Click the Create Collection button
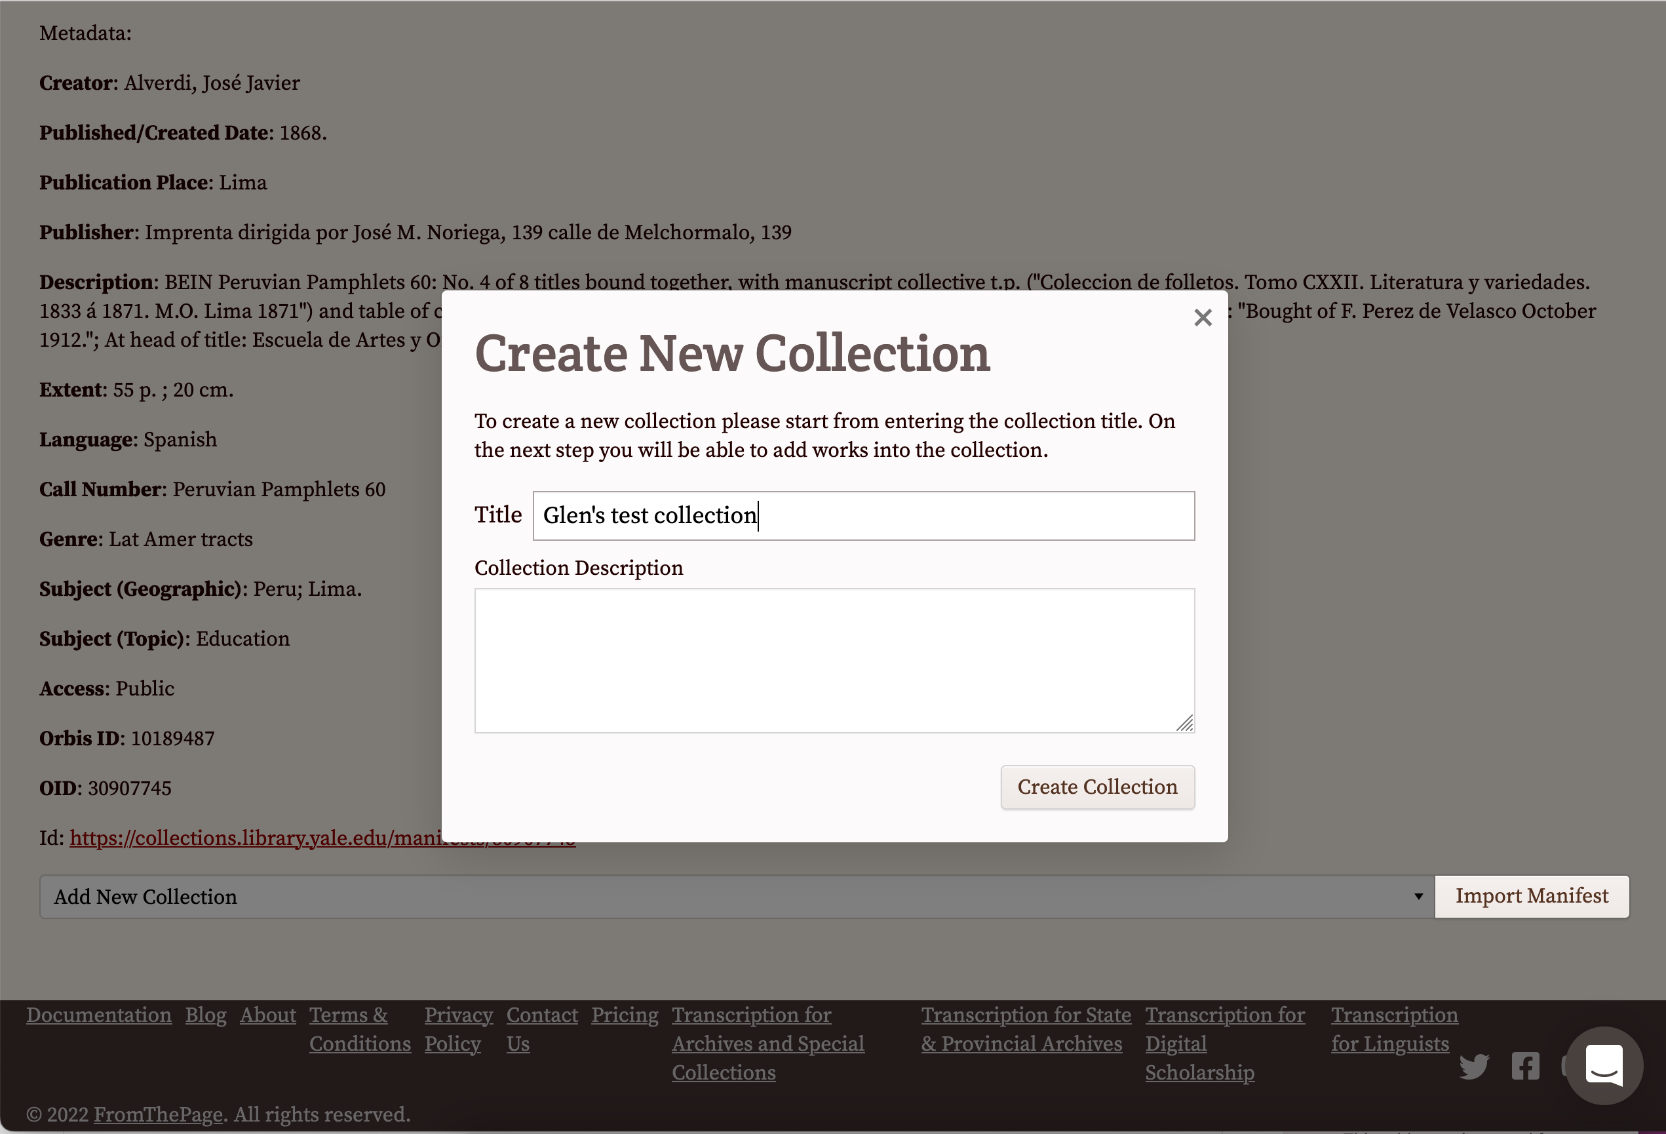 click(1096, 787)
